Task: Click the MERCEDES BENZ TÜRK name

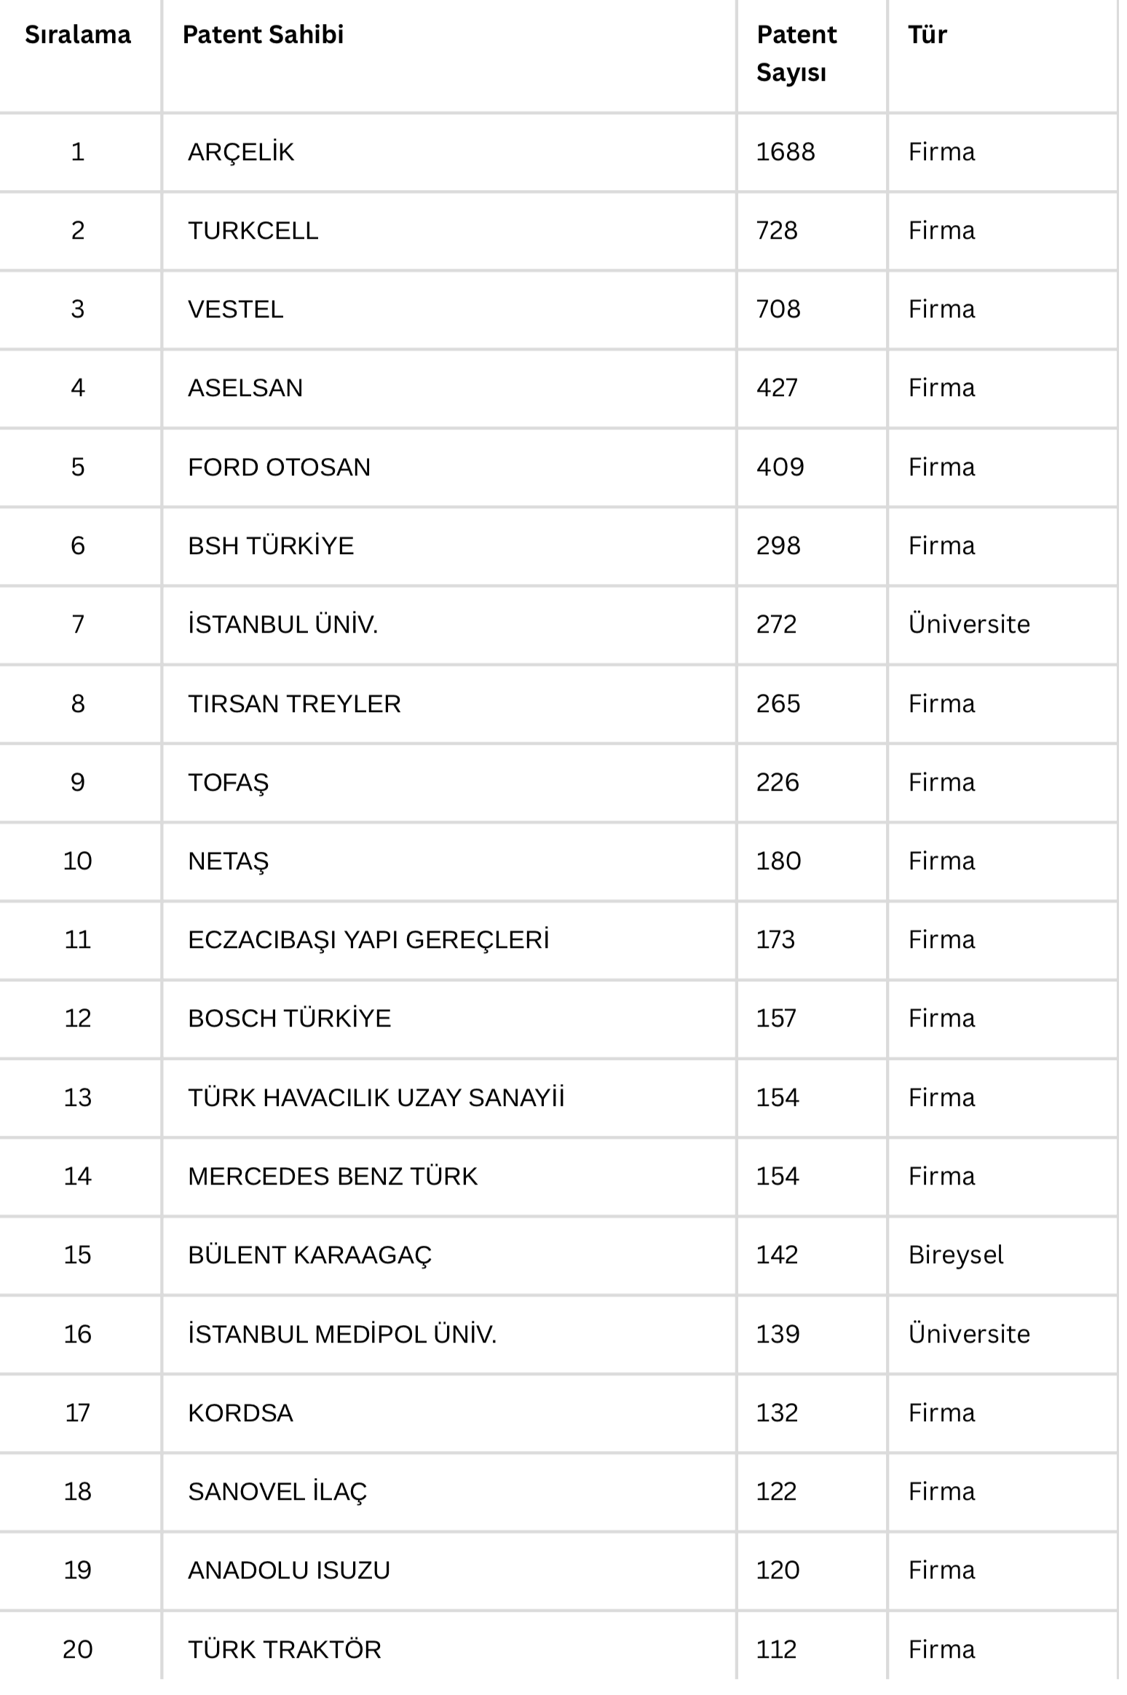Action: tap(333, 1177)
